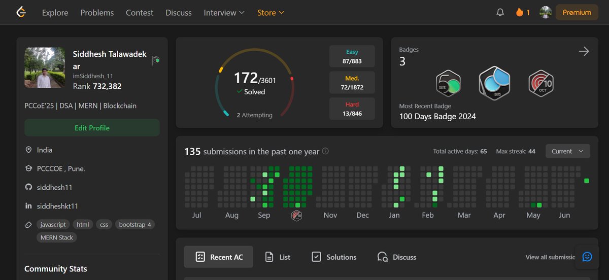Switch to the Solutions tab
This screenshot has height=280, width=609.
pos(334,257)
